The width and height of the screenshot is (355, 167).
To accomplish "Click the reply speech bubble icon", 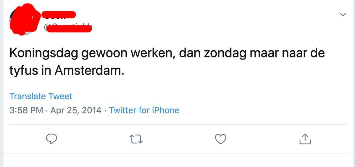I will 51,139.
